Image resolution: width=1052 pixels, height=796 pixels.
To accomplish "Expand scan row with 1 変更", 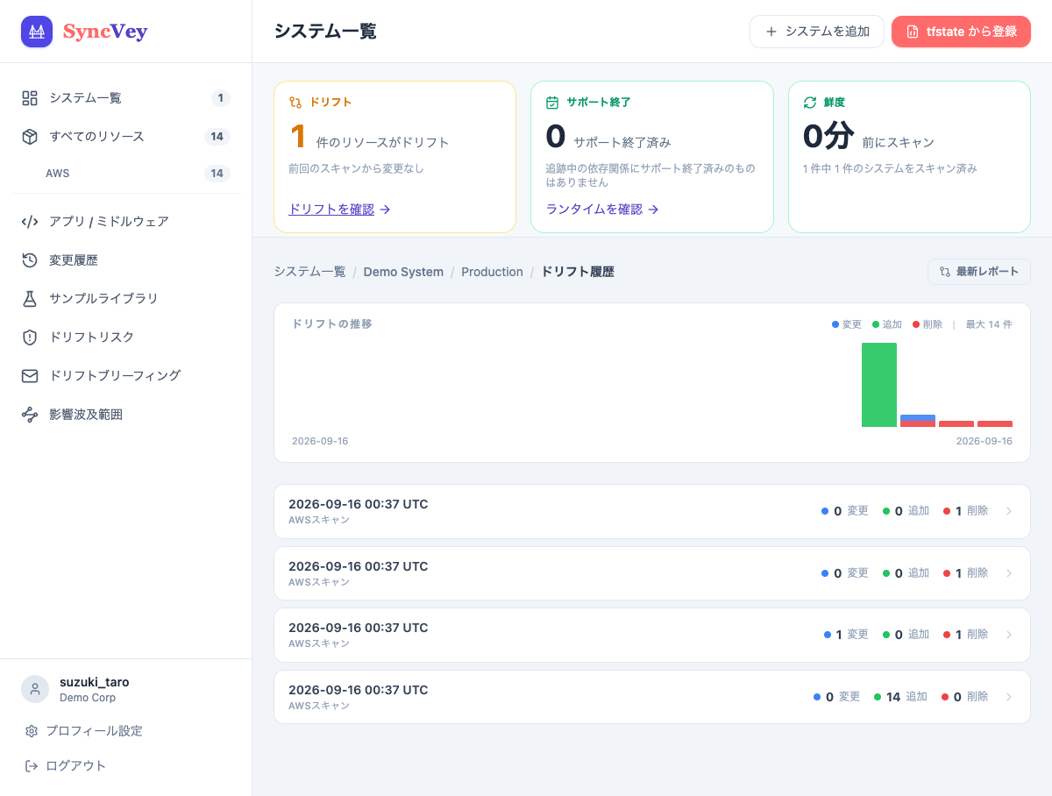I will (x=652, y=635).
